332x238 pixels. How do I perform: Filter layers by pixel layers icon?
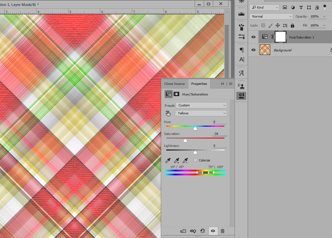(x=285, y=7)
